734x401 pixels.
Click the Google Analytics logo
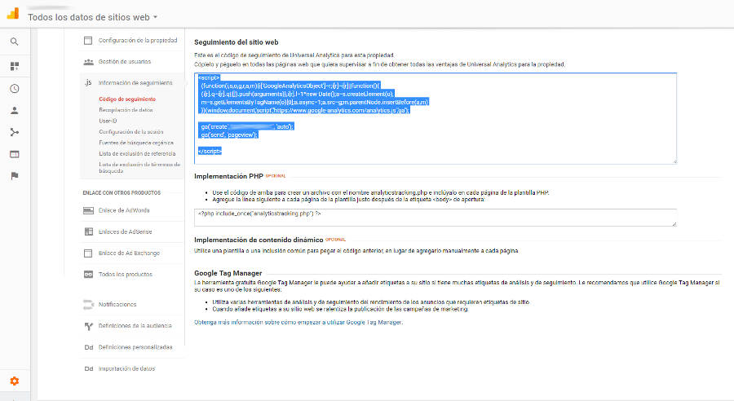pyautogui.click(x=13, y=14)
